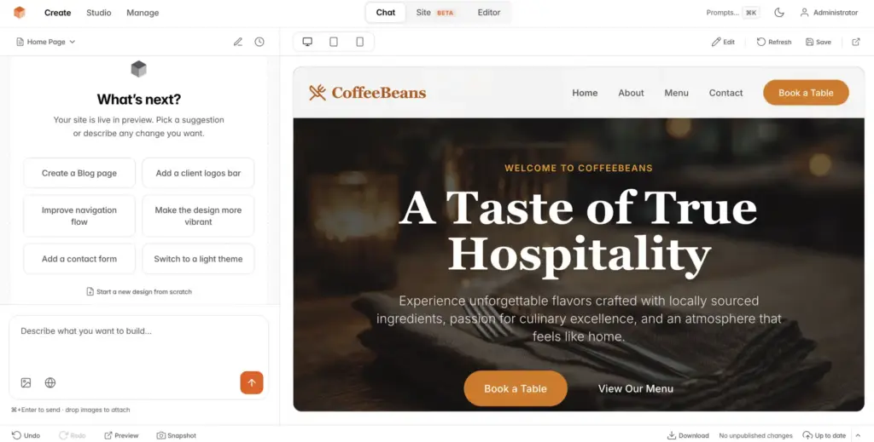Click Redo in the bottom bar
The image size is (874, 442).
73,435
